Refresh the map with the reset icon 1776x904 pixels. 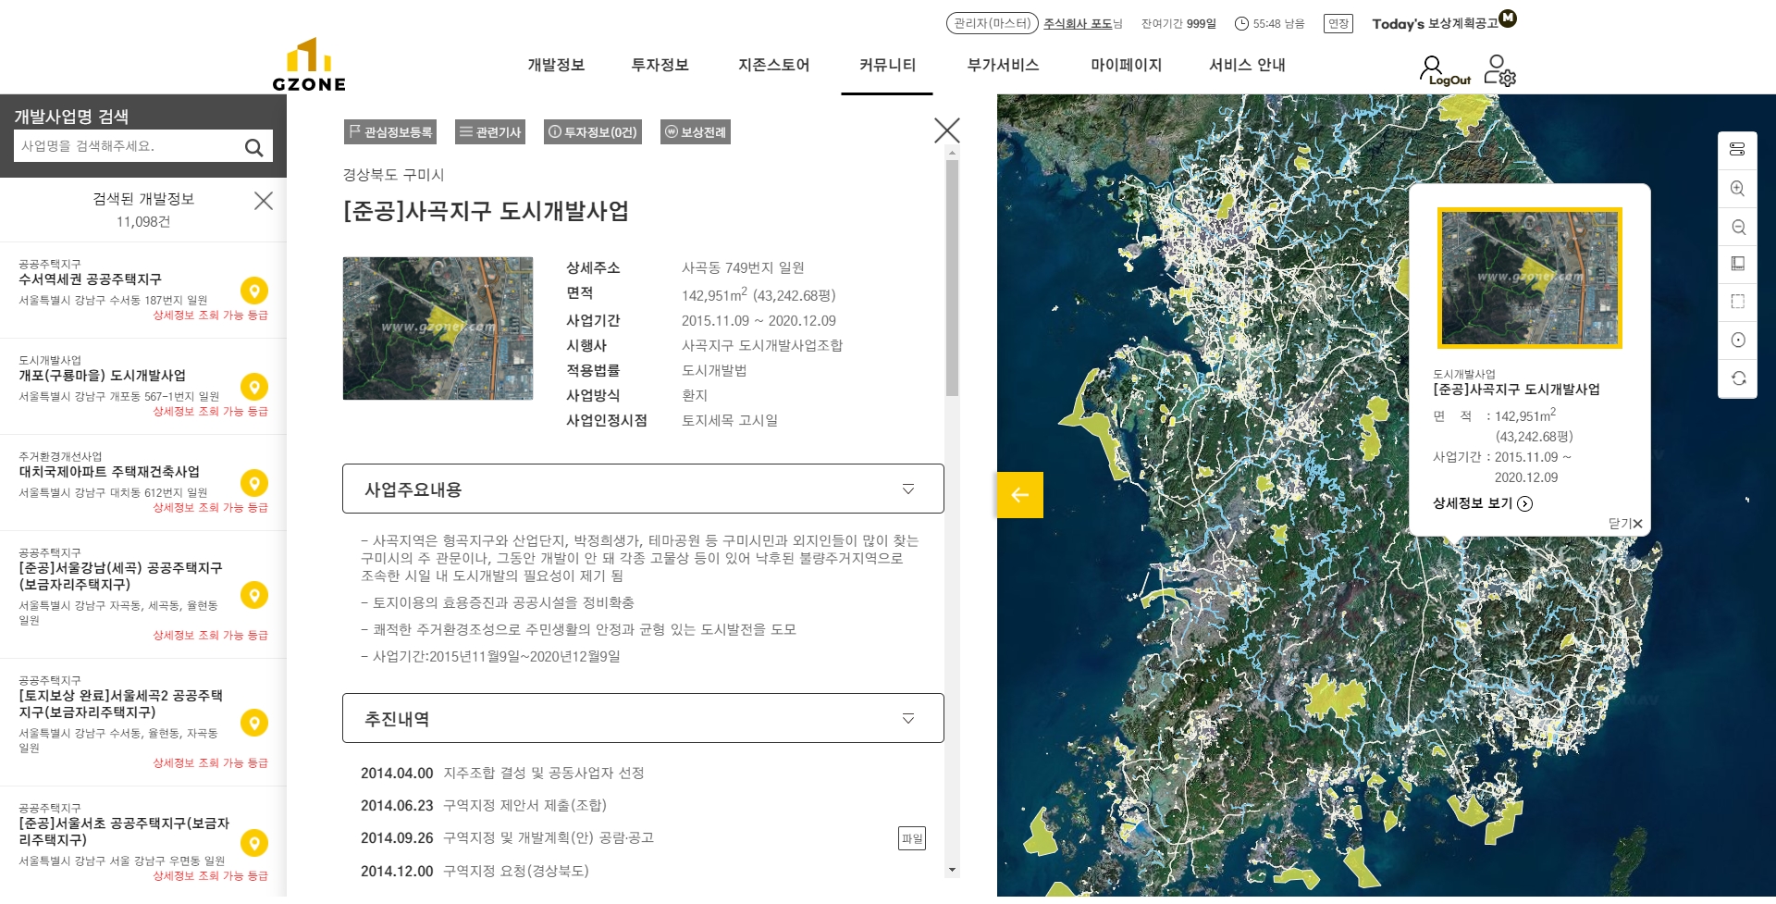pyautogui.click(x=1737, y=378)
